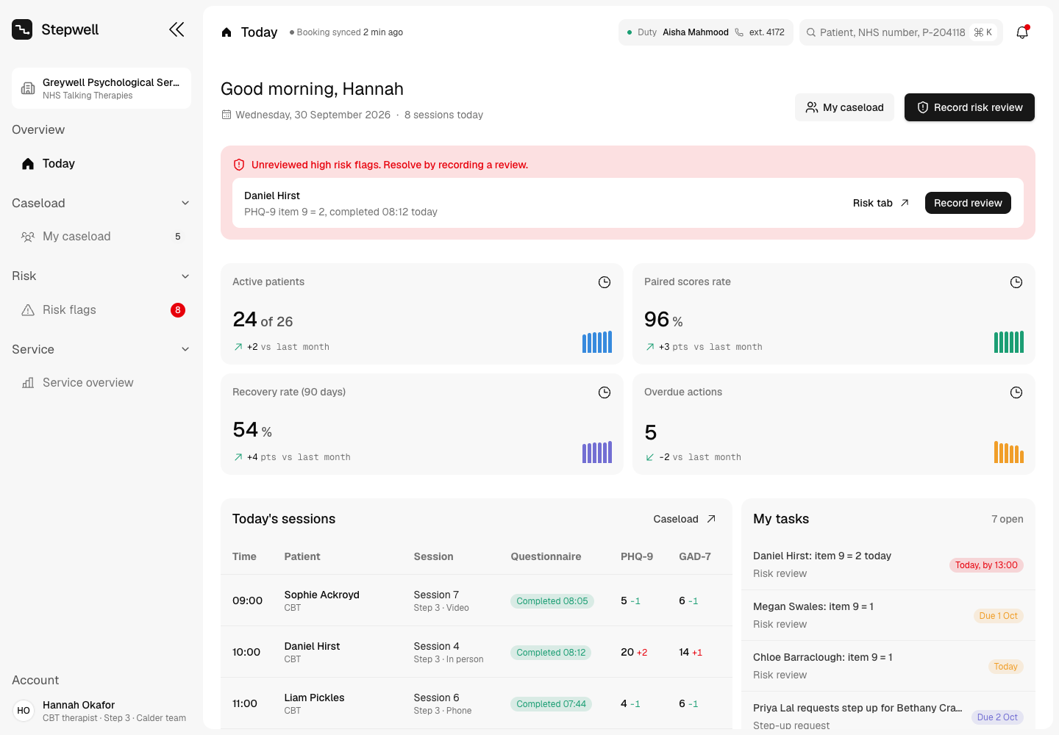
Task: Click the calendar icon beside the date
Action: pyautogui.click(x=227, y=115)
